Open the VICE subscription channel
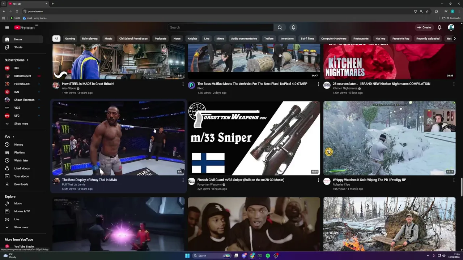 tap(22, 108)
